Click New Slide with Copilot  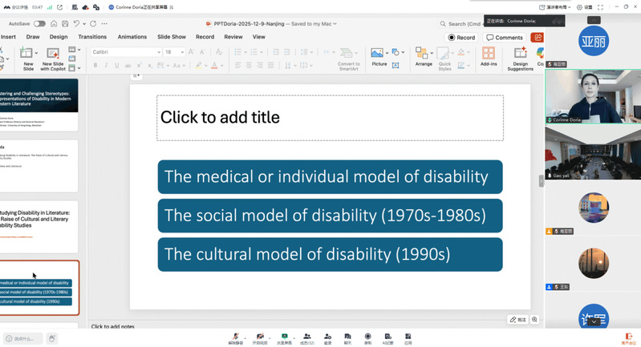pos(53,58)
